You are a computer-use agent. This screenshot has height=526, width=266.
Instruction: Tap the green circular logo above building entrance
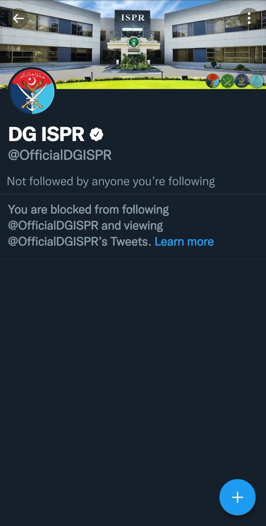(133, 43)
